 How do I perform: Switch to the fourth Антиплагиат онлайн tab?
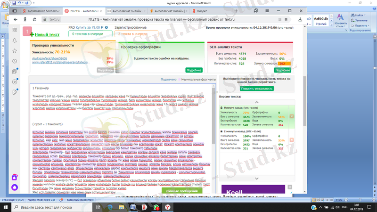(x=168, y=11)
